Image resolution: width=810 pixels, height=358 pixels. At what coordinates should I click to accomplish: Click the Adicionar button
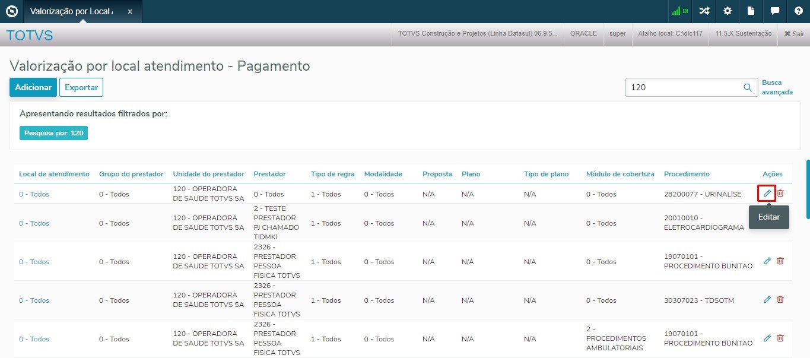point(33,87)
